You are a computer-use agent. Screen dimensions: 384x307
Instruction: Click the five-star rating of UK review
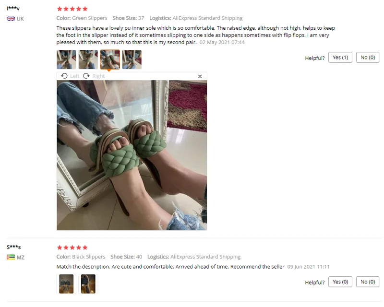click(x=72, y=9)
